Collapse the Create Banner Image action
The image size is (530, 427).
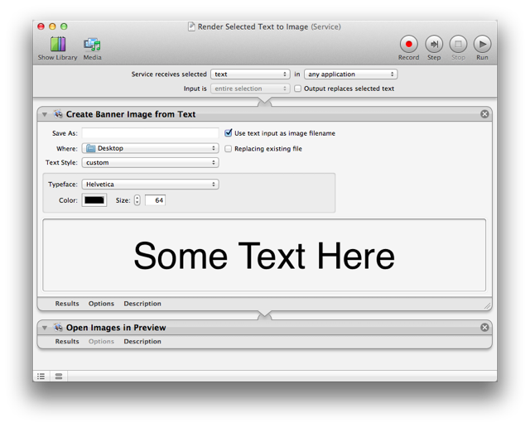[x=45, y=114]
